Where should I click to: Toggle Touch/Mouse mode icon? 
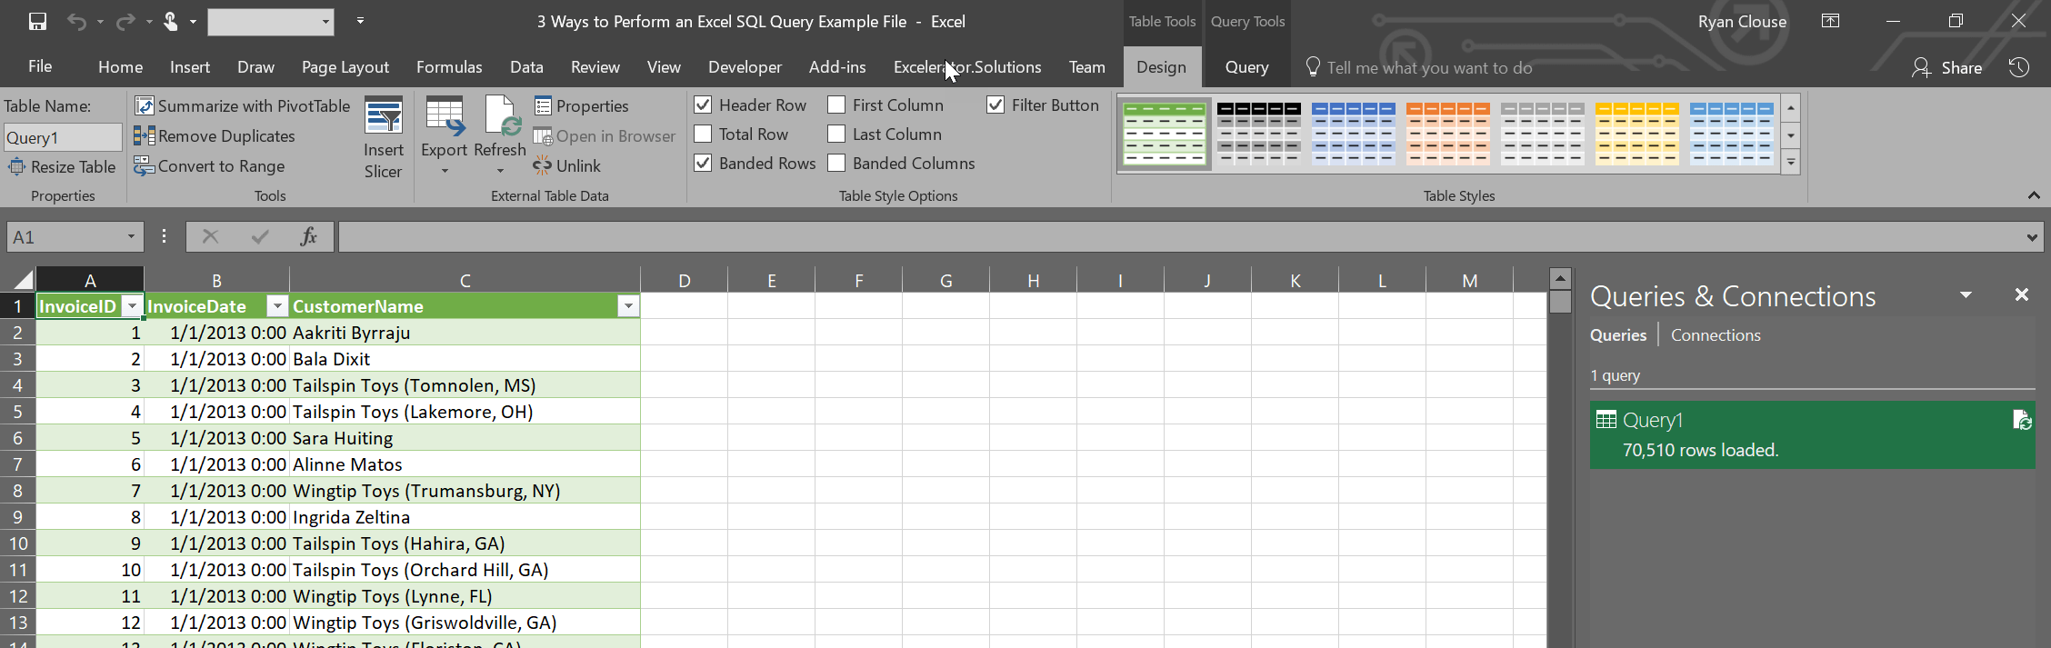(170, 21)
